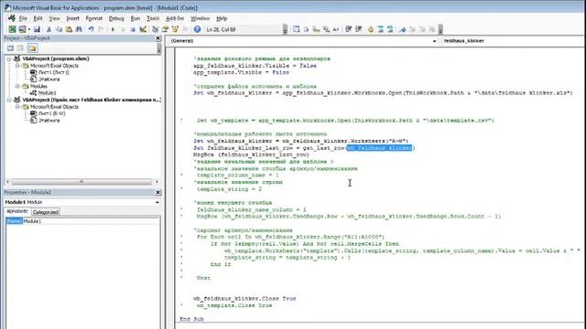Save the project with floppy disk icon

click(37, 29)
